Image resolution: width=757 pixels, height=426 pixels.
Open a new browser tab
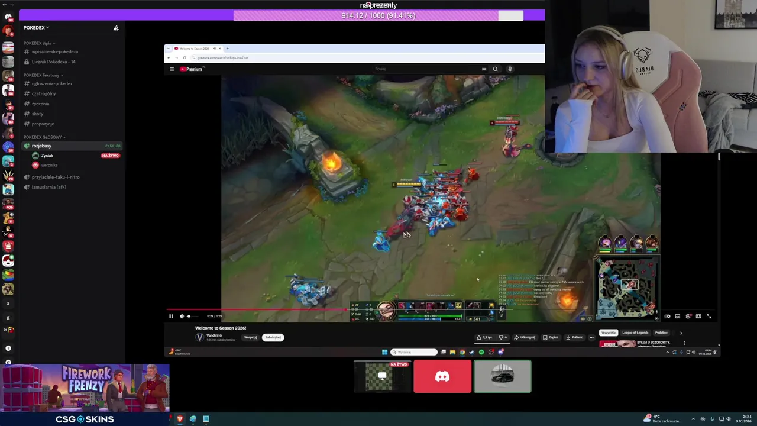pyautogui.click(x=227, y=48)
